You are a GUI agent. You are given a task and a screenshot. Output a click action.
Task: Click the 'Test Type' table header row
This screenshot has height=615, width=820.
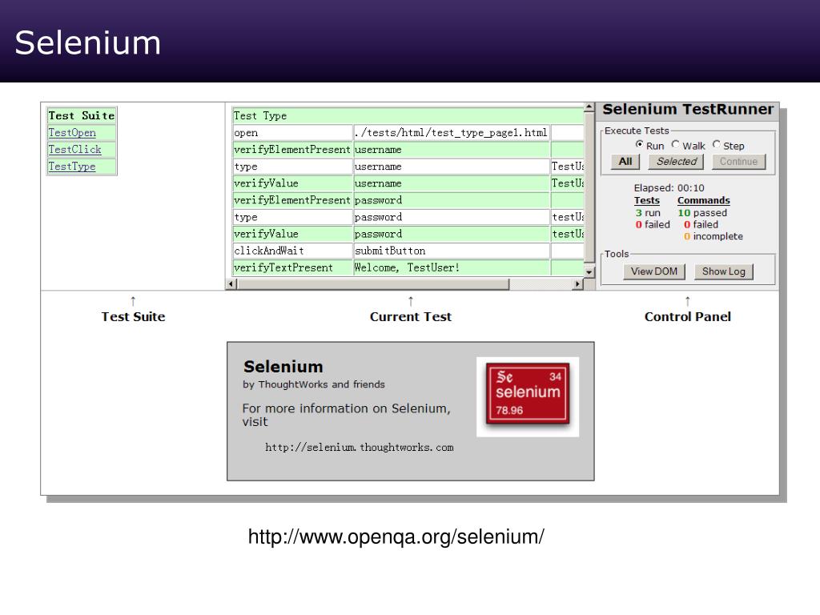point(408,115)
